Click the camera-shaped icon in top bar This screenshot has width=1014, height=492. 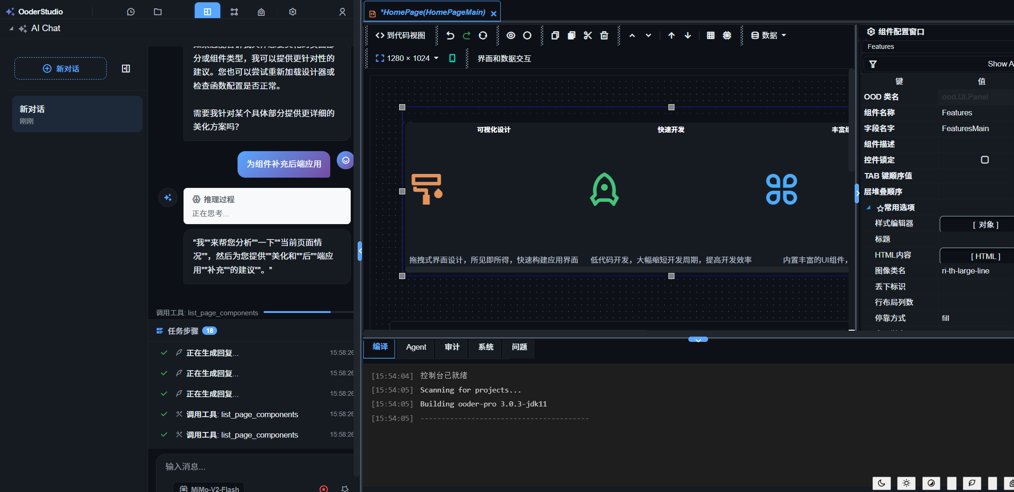[261, 12]
